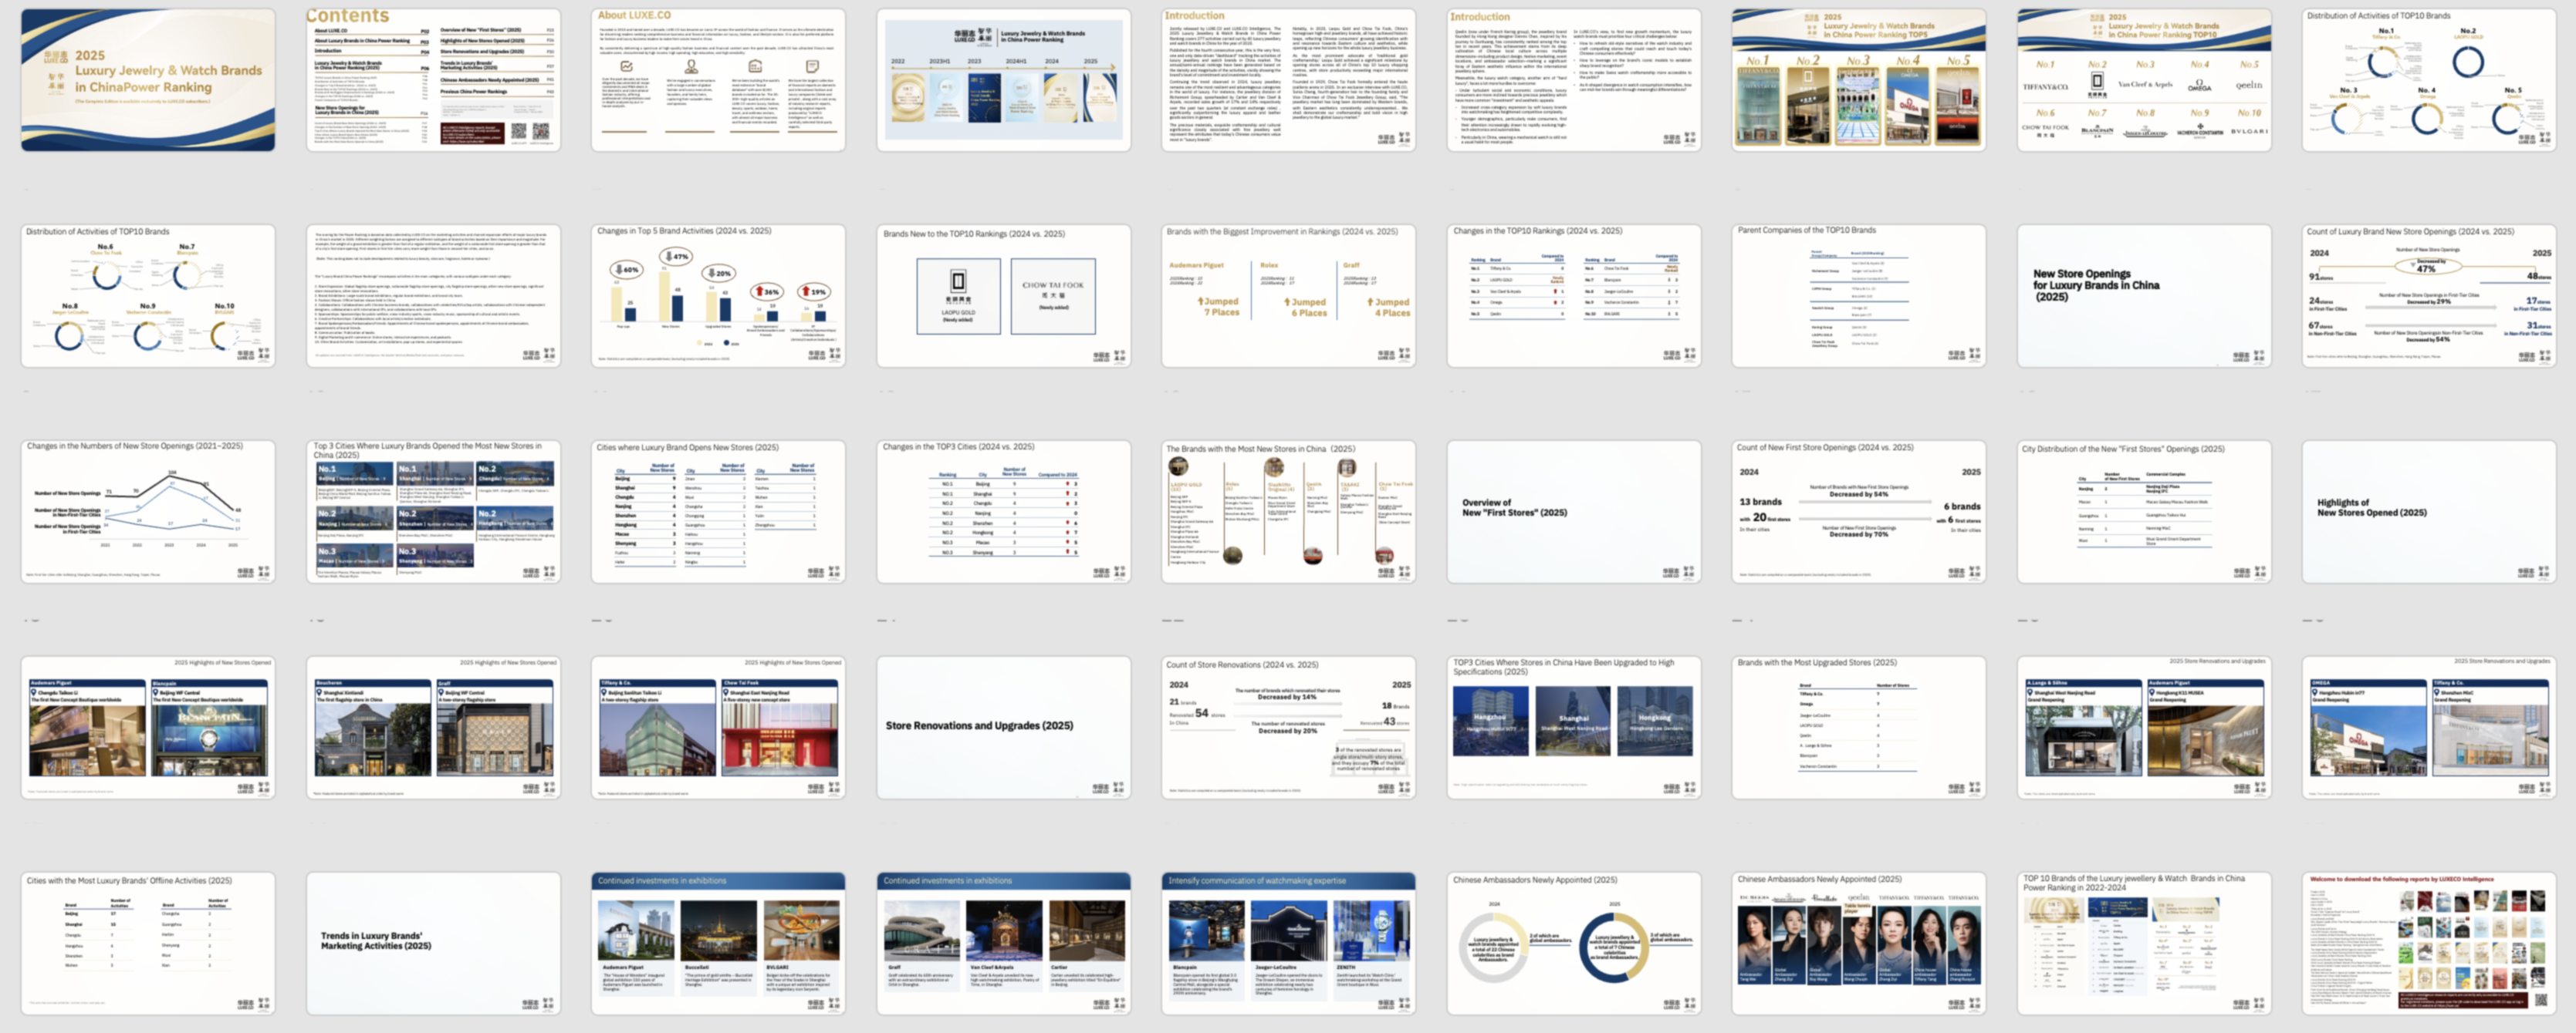Open the 2025 ranking cover slide
Image resolution: width=2576 pixels, height=1033 pixels.
[x=148, y=80]
